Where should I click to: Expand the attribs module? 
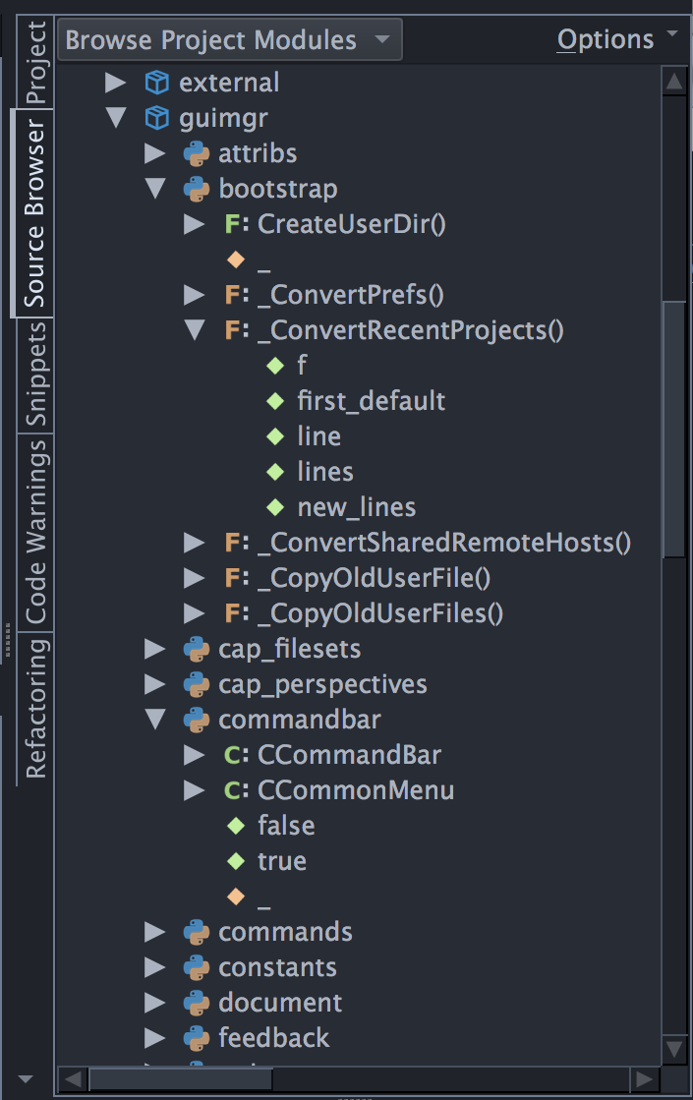pos(155,153)
